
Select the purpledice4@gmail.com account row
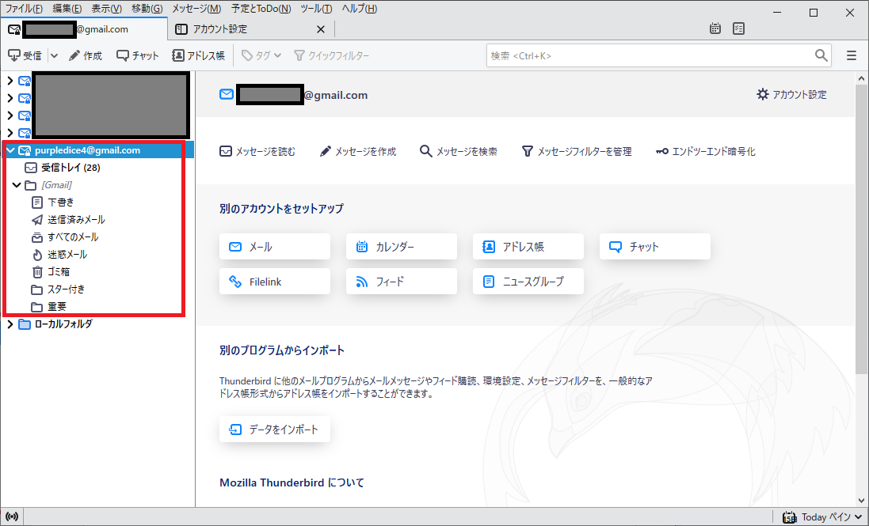click(x=97, y=150)
